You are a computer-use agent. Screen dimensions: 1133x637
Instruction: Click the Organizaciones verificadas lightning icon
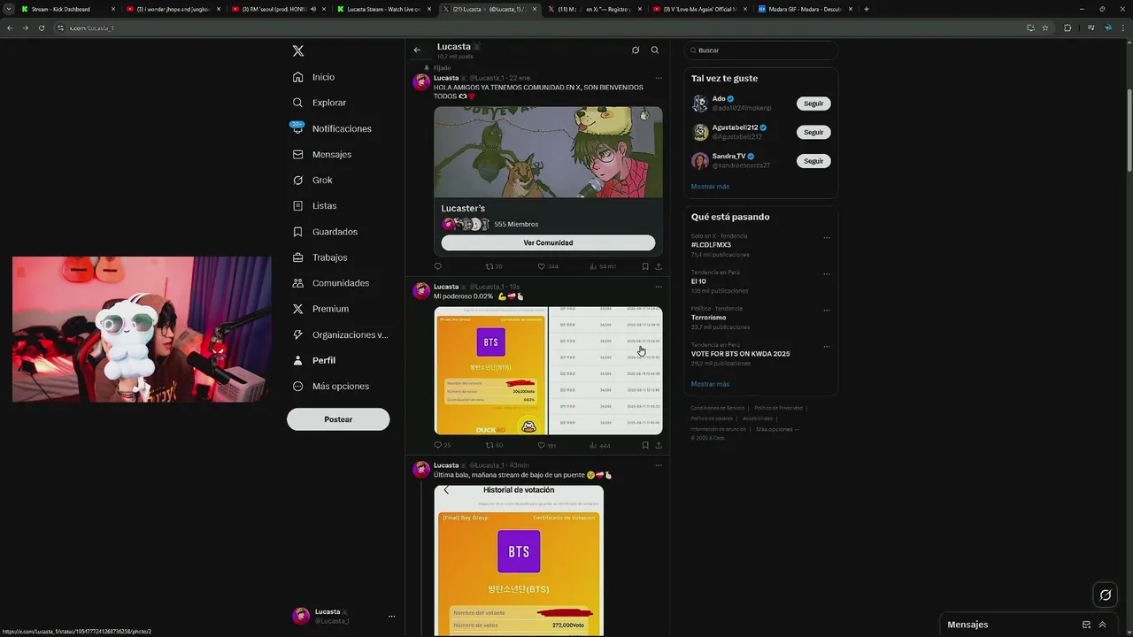tap(298, 334)
